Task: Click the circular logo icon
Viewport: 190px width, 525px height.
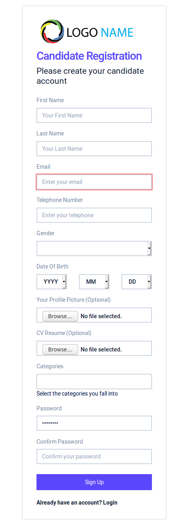Action: coord(52,32)
